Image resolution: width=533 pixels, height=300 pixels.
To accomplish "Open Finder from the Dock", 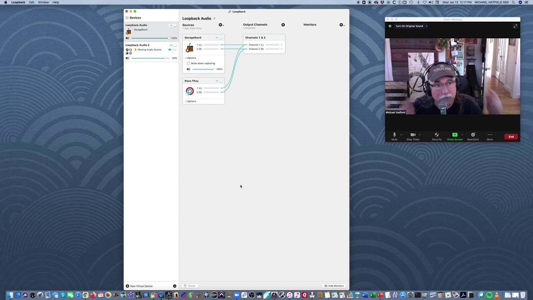I will 10,295.
